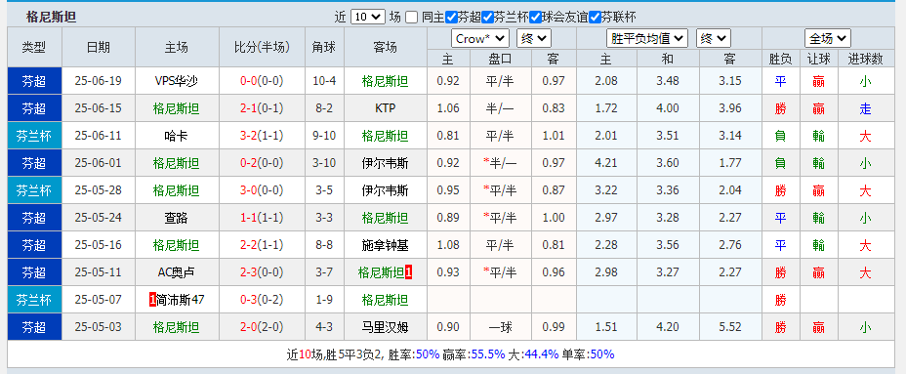The height and width of the screenshot is (374, 906).
Task: Click the 走 result in 25-06-15 row
Action: 865,108
